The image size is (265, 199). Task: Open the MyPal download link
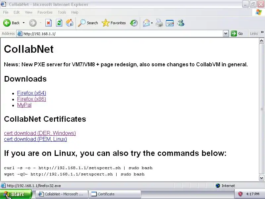[24, 105]
